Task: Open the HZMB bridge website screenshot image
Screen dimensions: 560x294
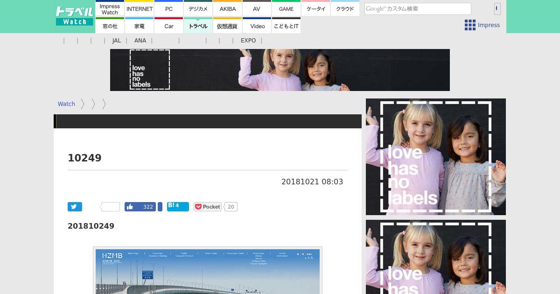Action: pos(208,271)
